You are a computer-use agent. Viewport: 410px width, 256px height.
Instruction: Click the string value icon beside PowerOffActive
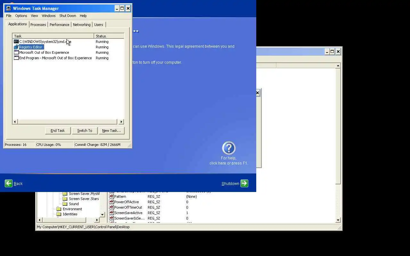111,202
